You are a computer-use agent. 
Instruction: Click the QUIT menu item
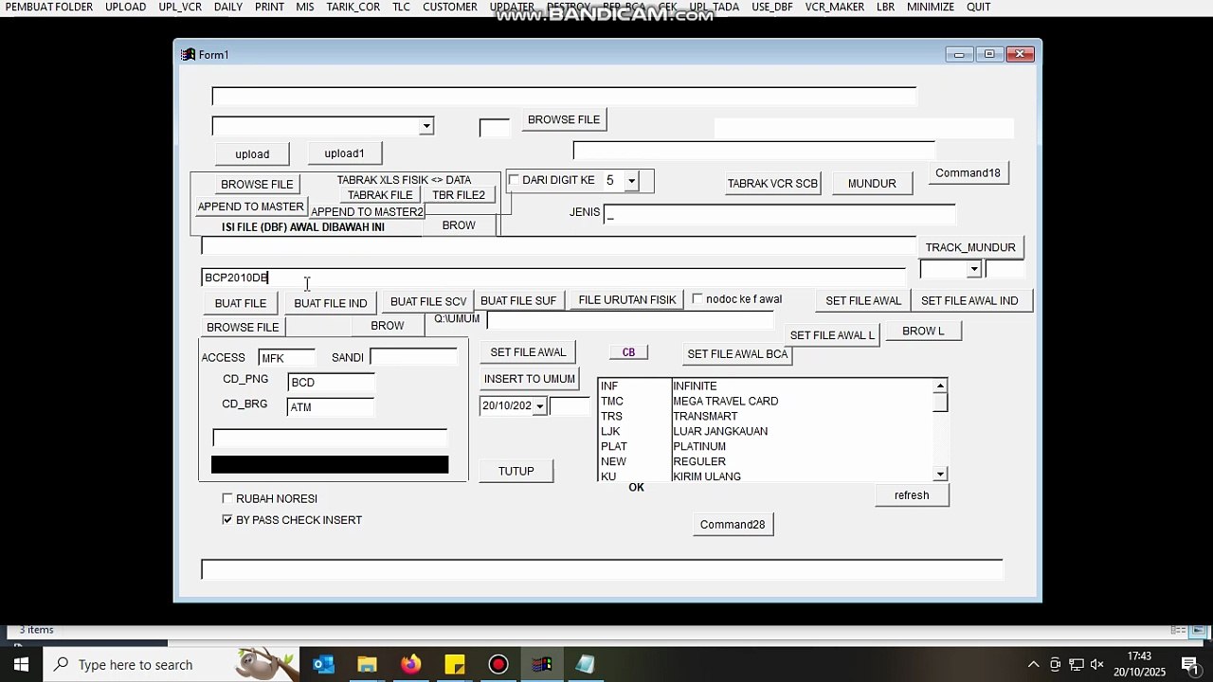pyautogui.click(x=979, y=7)
